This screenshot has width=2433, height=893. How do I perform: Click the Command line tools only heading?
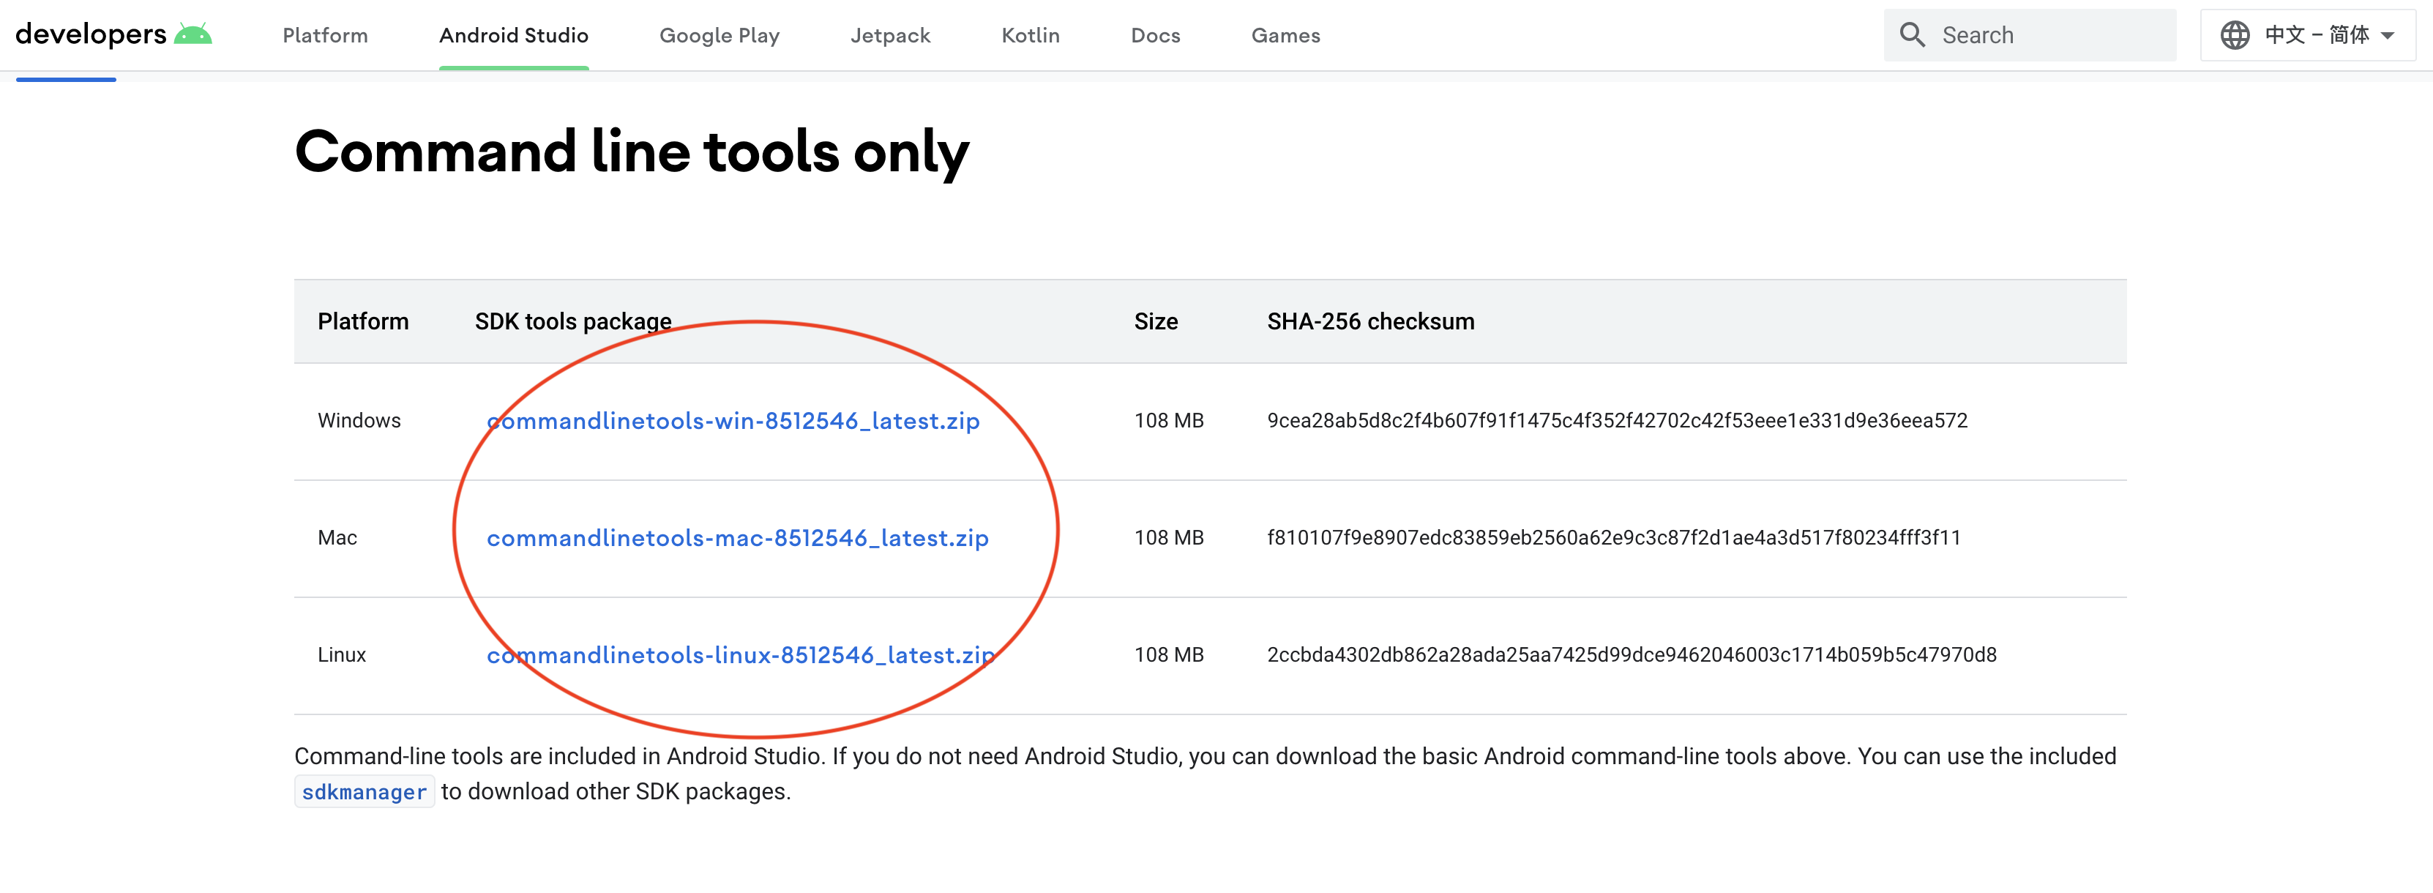point(632,152)
